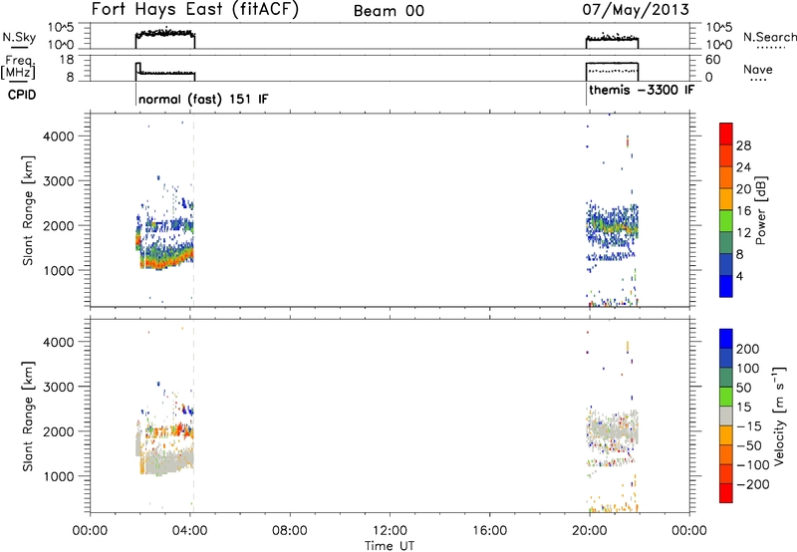Click the 'Time UT' axis label
The image size is (797, 552).
pos(390,546)
